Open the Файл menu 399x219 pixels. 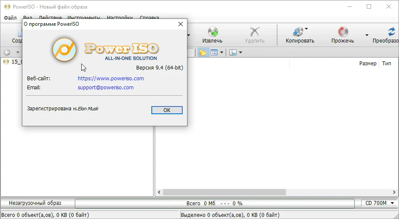pos(10,18)
